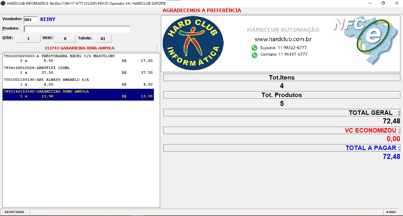
Task: Click the DESC discount box
Action: [x=65, y=39]
